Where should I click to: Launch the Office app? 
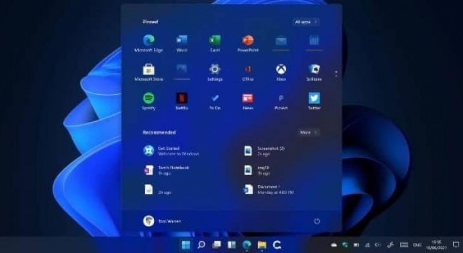[x=248, y=72]
